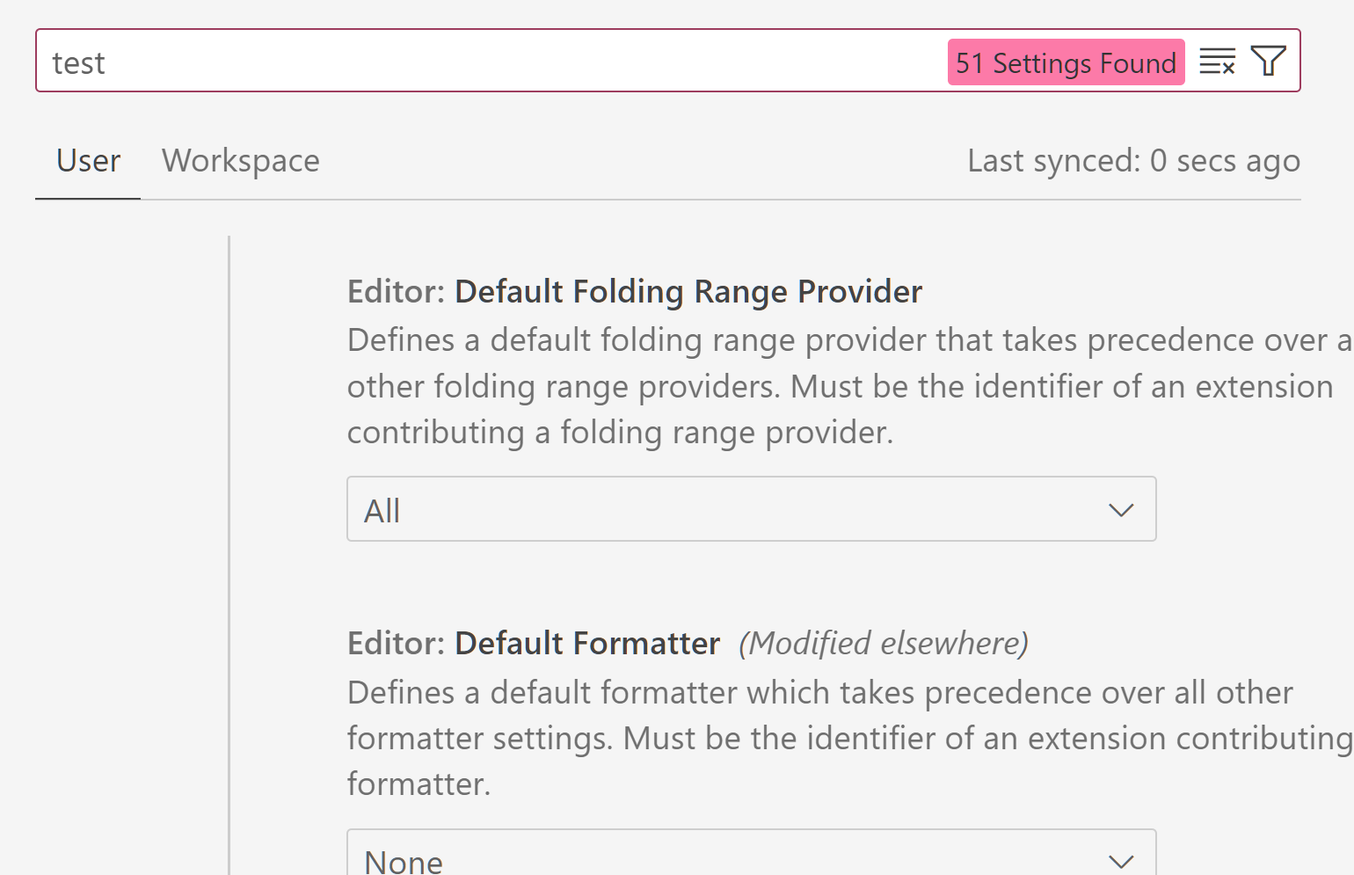Switch to the Workspace settings tab
Image resolution: width=1354 pixels, height=875 pixels.
[240, 160]
